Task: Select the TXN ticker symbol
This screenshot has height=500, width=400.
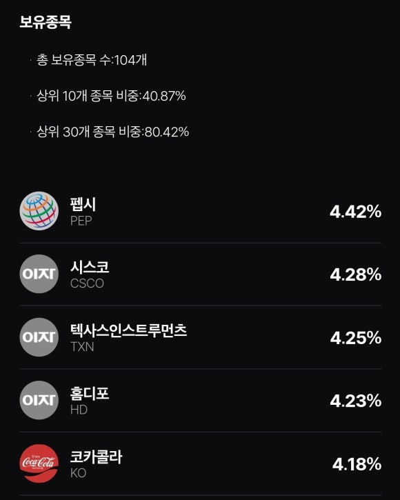Action: (x=82, y=347)
